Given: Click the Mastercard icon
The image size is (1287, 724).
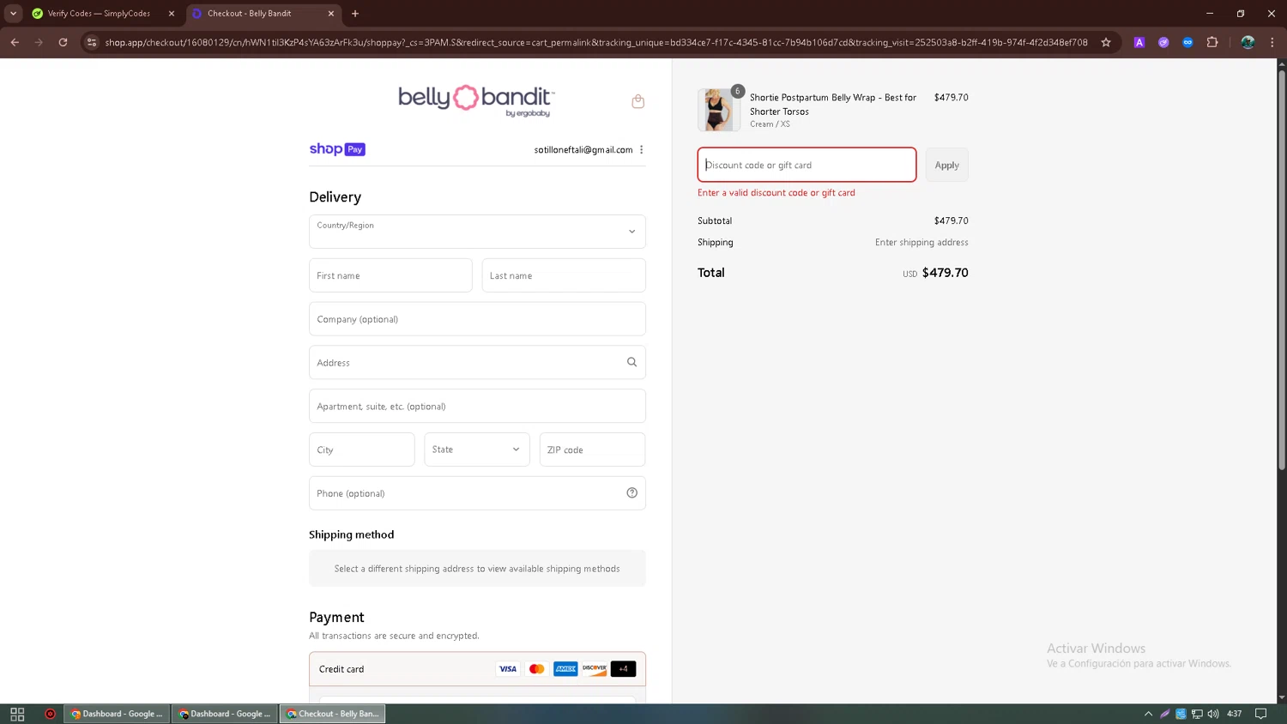Looking at the screenshot, I should tap(537, 669).
